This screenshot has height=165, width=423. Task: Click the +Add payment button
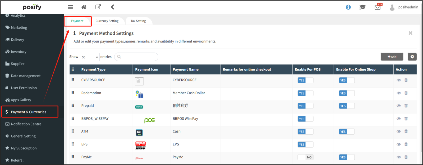pyautogui.click(x=392, y=57)
